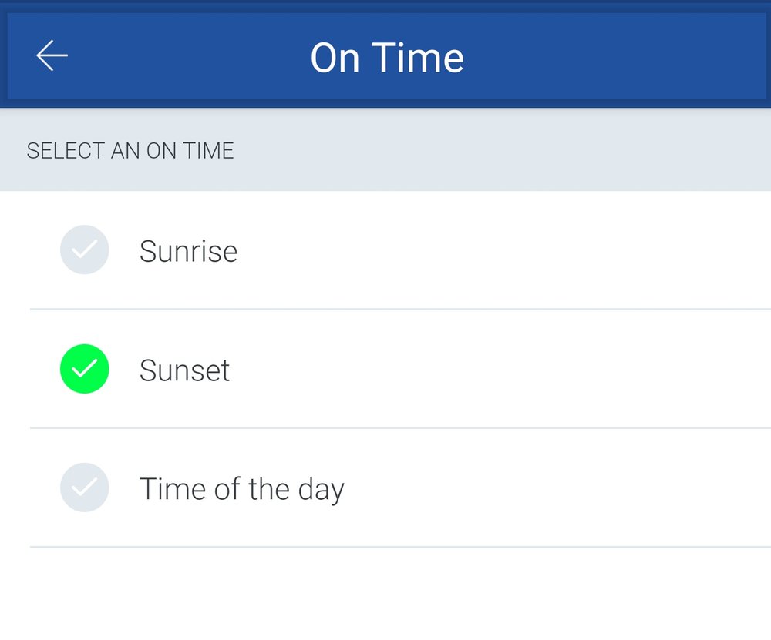Click empty row space right of Time of the day
The image size is (771, 640).
[557, 488]
